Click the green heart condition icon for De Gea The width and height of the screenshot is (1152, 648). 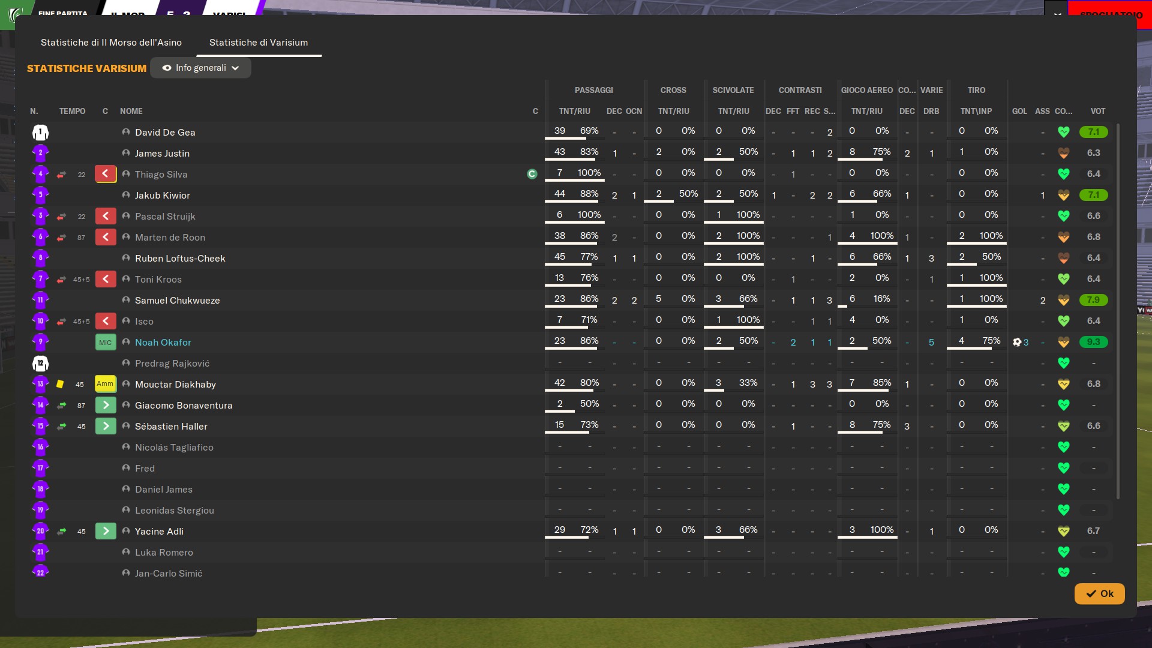[x=1063, y=132]
